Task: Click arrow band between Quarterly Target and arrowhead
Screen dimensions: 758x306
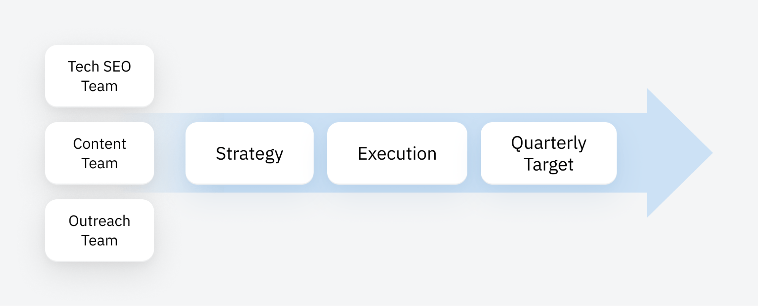Action: coord(632,153)
